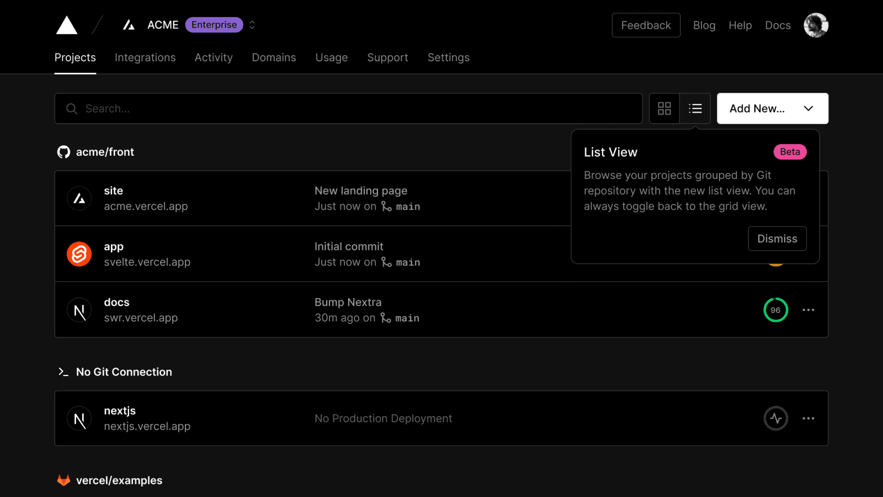The image size is (883, 497).
Task: Click the Vercel triangle logo
Action: click(67, 25)
